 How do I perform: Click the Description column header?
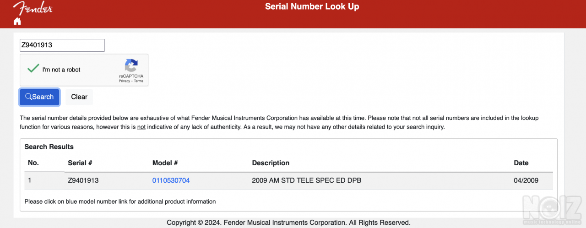click(271, 163)
